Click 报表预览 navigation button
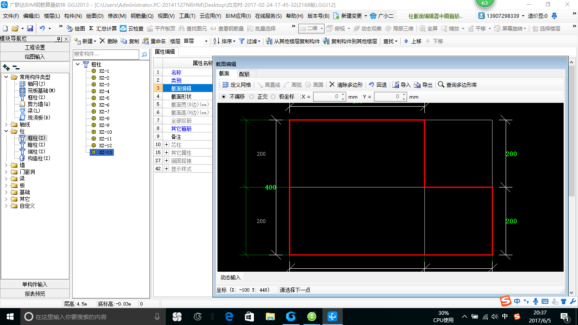This screenshot has height=325, width=578. 35,293
